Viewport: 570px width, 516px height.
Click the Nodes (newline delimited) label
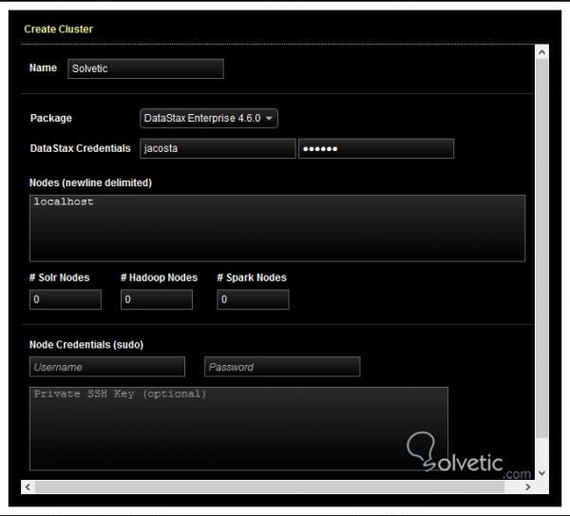90,182
